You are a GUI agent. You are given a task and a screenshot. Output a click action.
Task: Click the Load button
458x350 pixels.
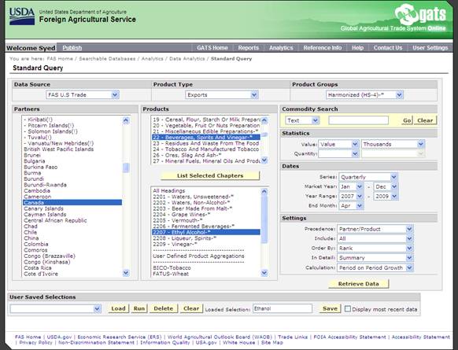118,308
